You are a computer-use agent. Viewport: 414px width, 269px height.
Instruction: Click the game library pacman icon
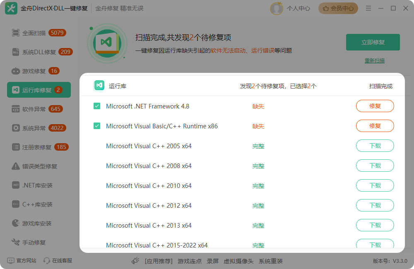tap(16, 223)
